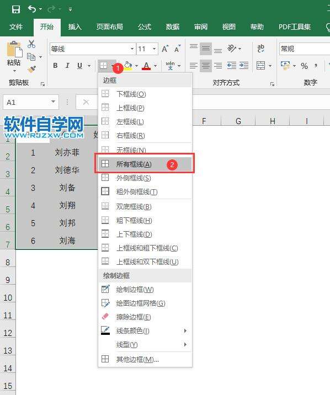Toggle Italic formatting

point(67,66)
